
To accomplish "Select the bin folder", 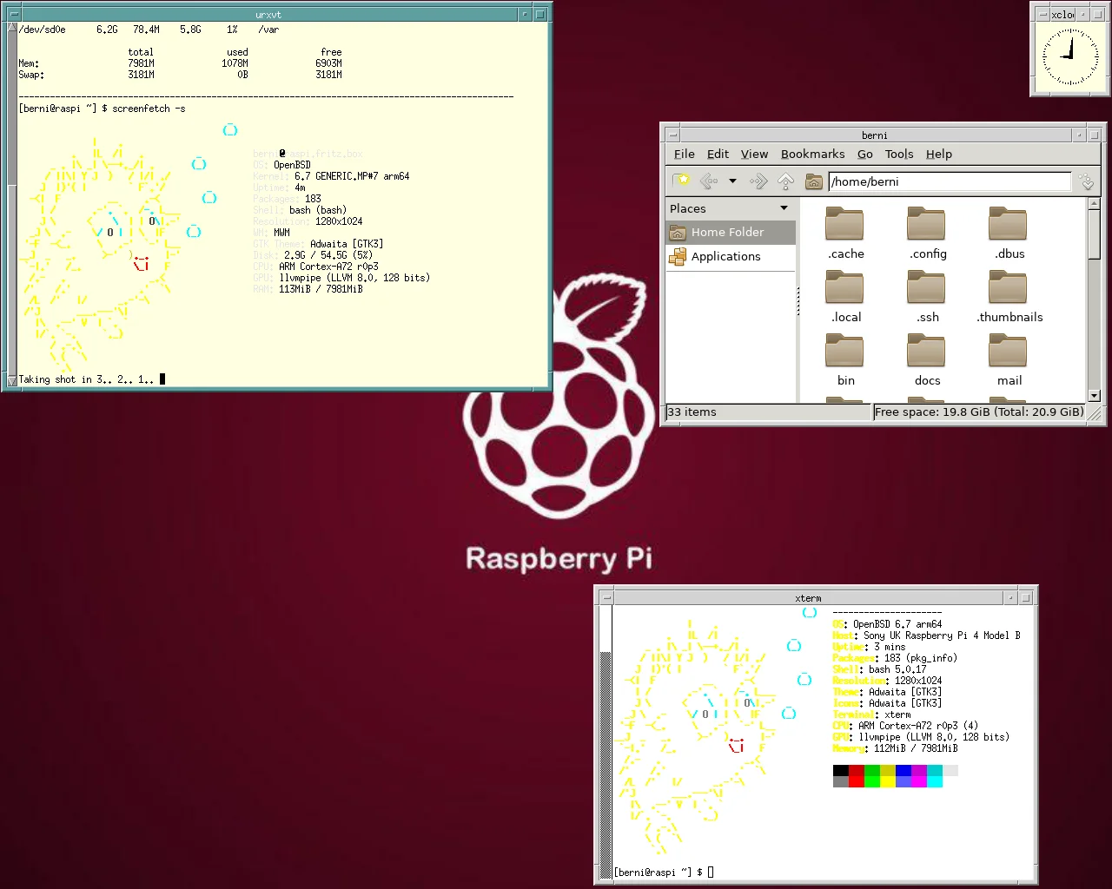I will point(845,359).
